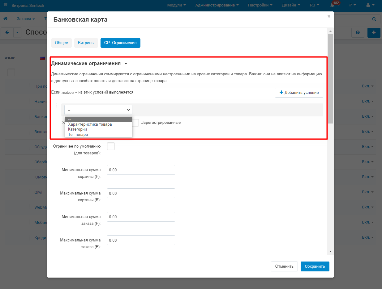Grab the drag handle of the Qiwi row

pyautogui.click(x=30, y=192)
